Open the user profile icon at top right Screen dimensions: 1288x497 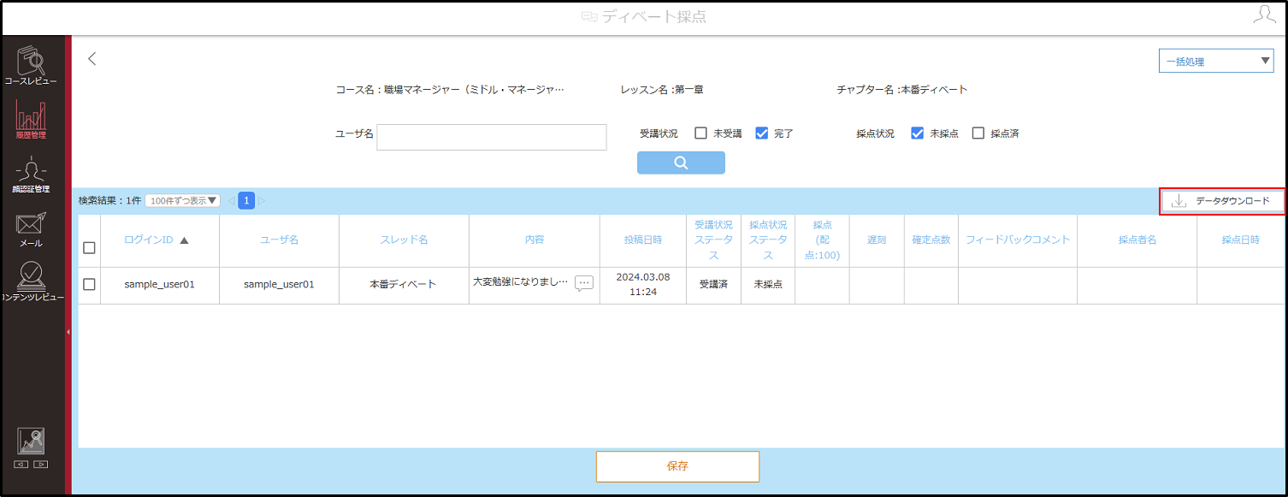coord(1264,15)
